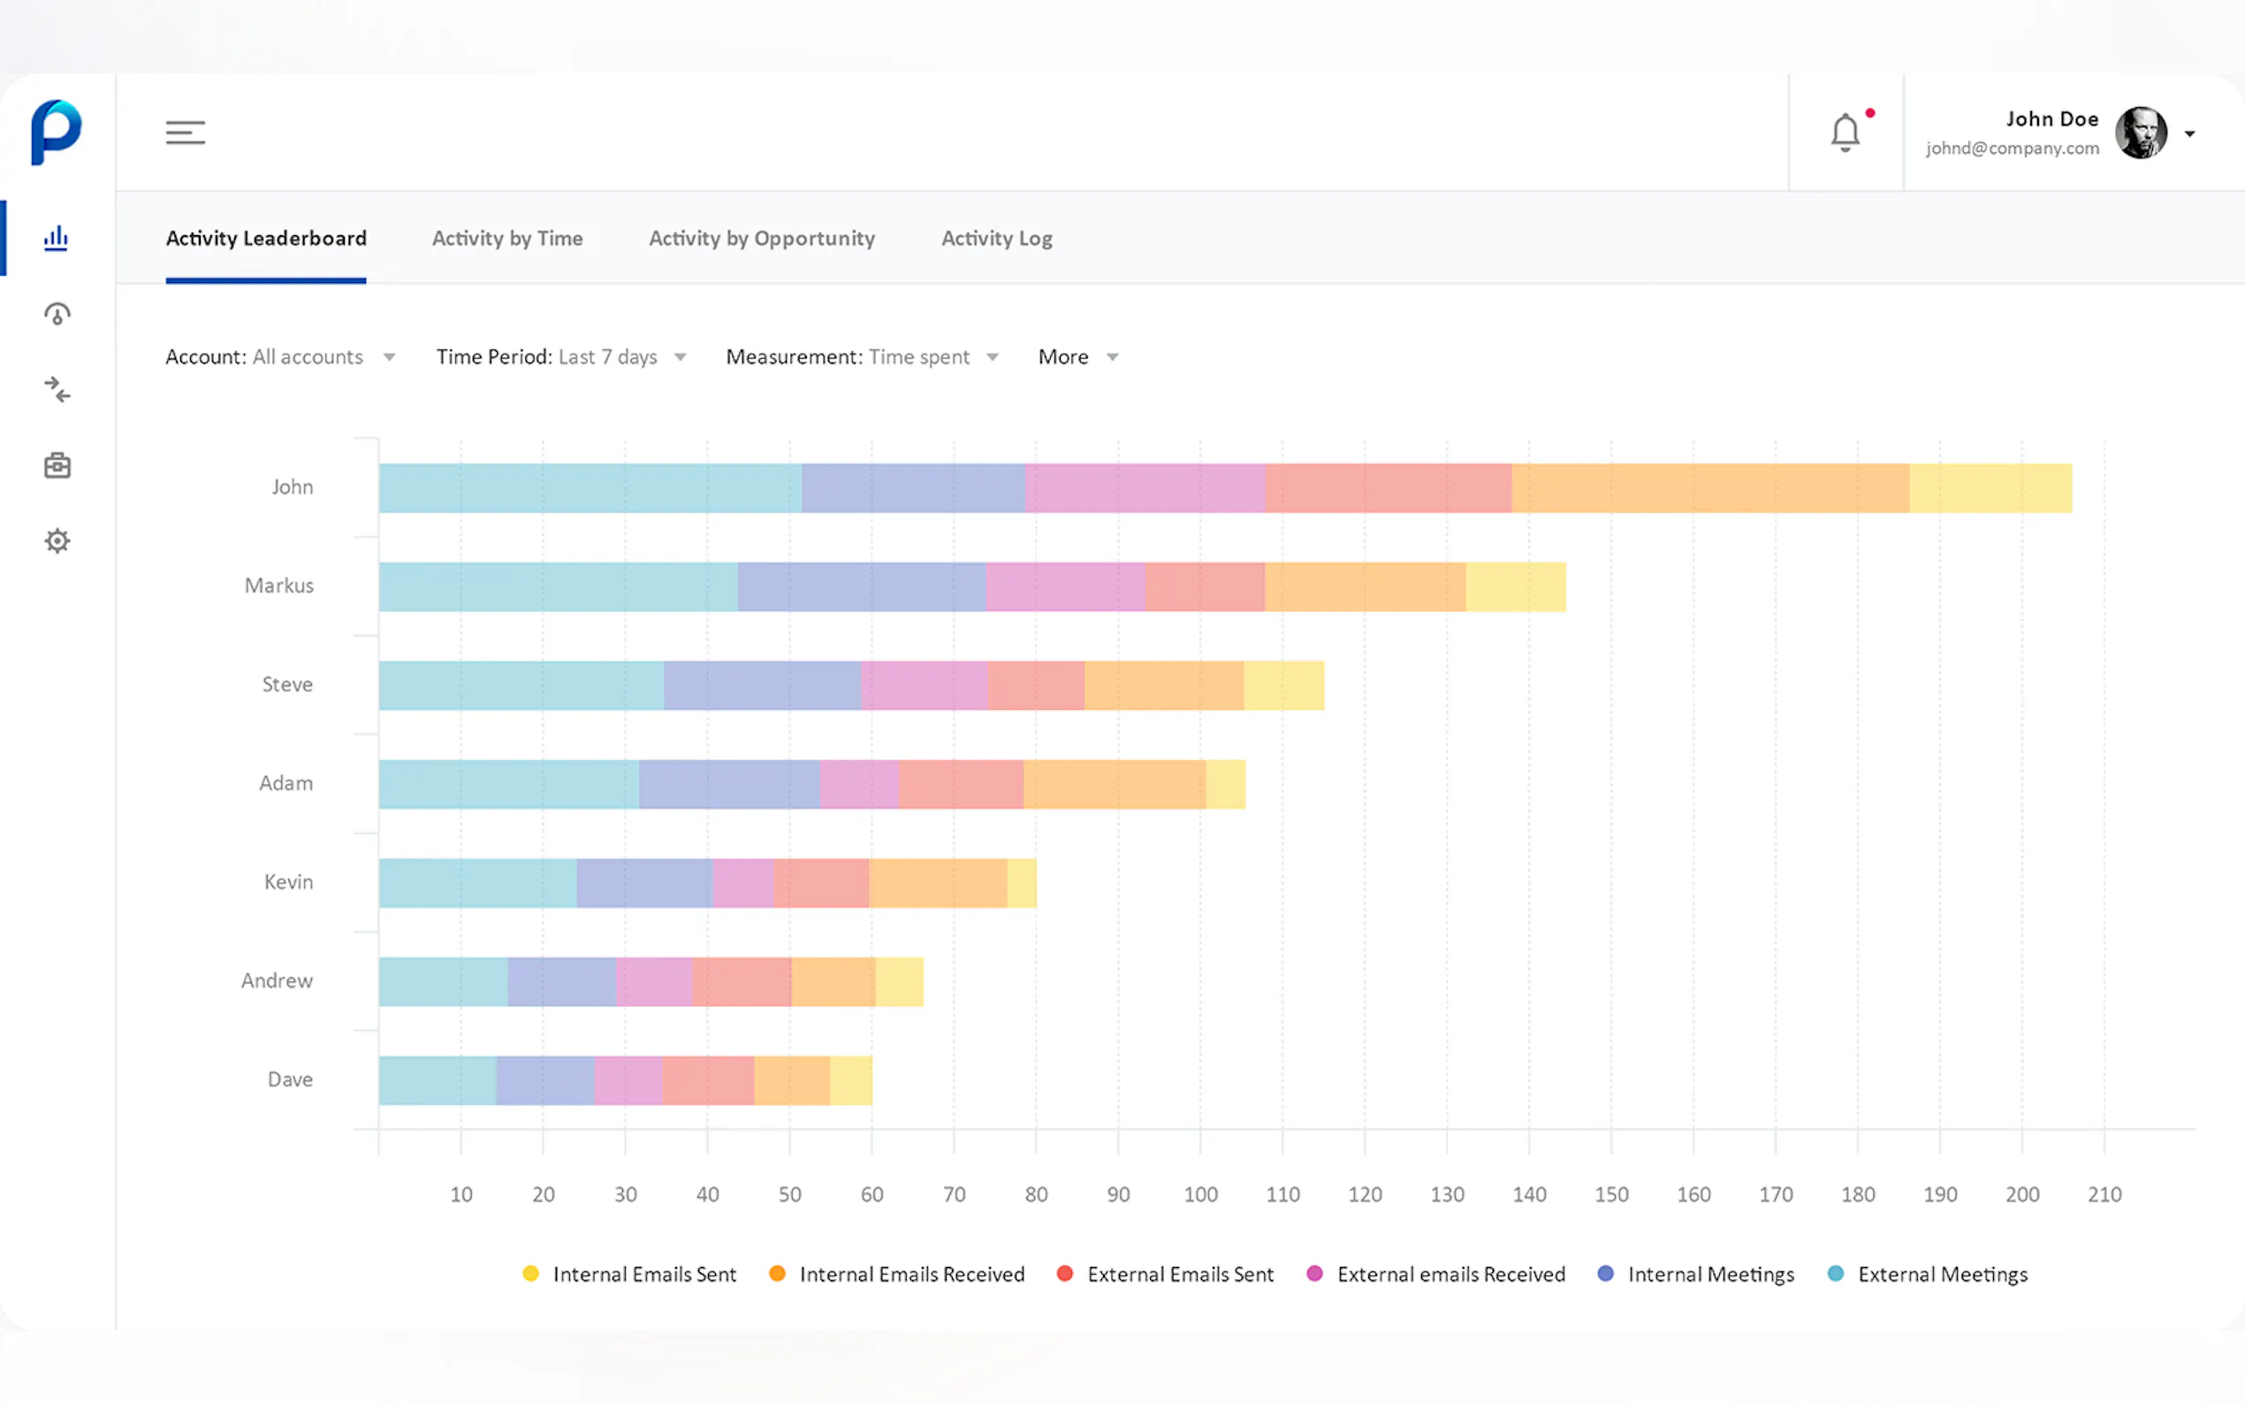The height and width of the screenshot is (1404, 2245).
Task: Switch to Activity Log tab
Action: (x=996, y=239)
